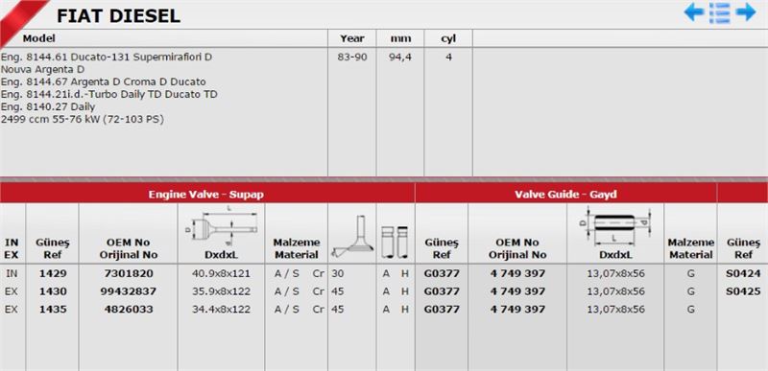The height and width of the screenshot is (371, 768).
Task: Go to next catalog page arrow
Action: [x=746, y=12]
